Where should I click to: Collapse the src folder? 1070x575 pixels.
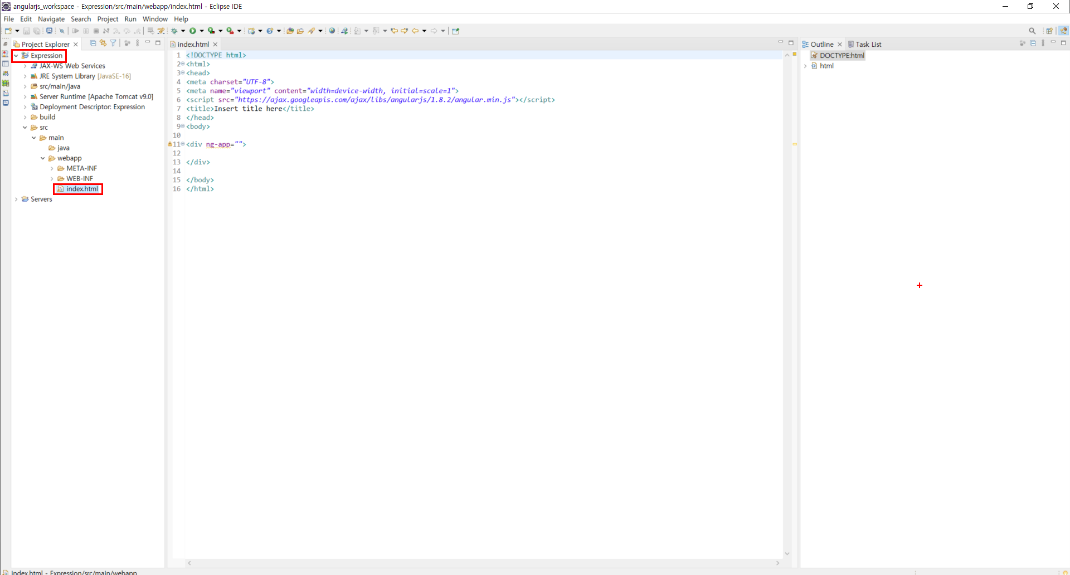click(x=25, y=128)
